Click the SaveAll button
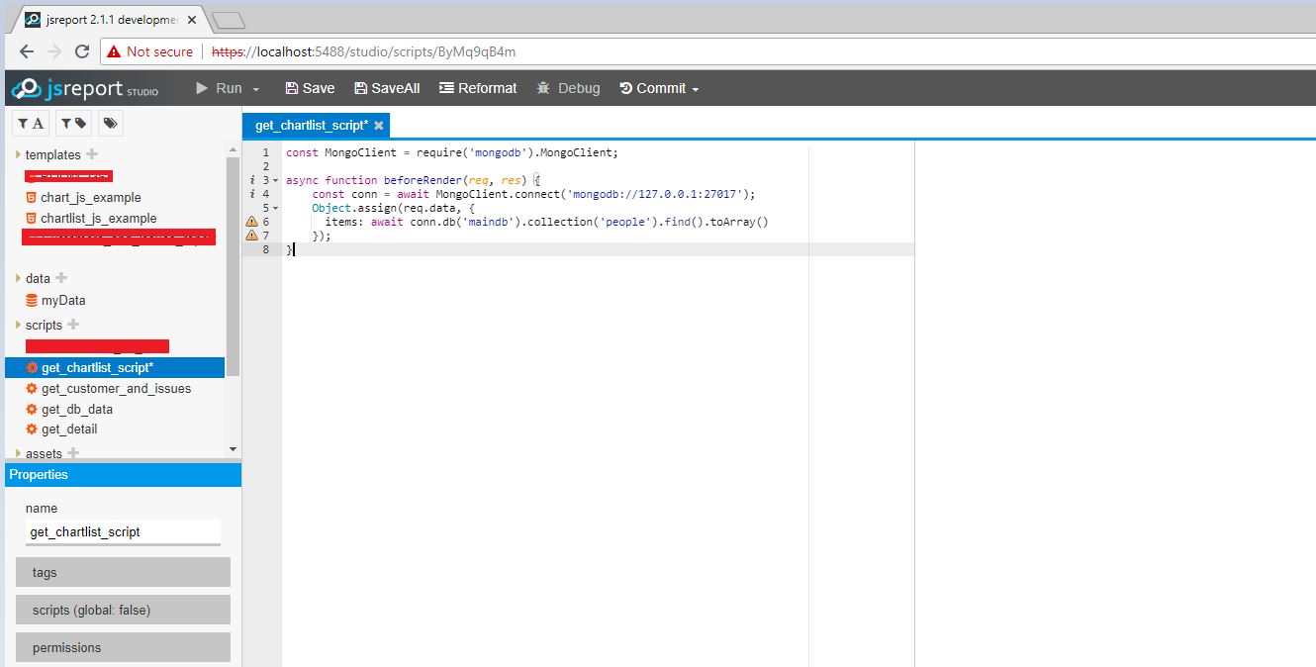This screenshot has height=667, width=1316. (x=386, y=87)
